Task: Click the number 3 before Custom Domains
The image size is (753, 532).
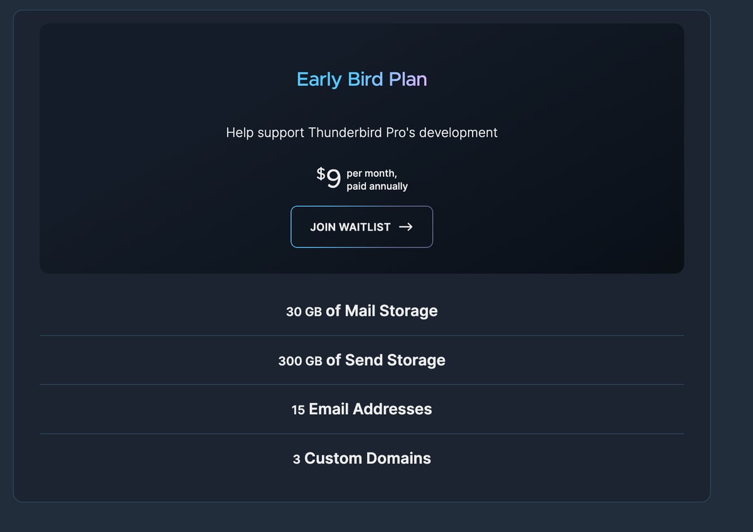Action: coord(296,459)
